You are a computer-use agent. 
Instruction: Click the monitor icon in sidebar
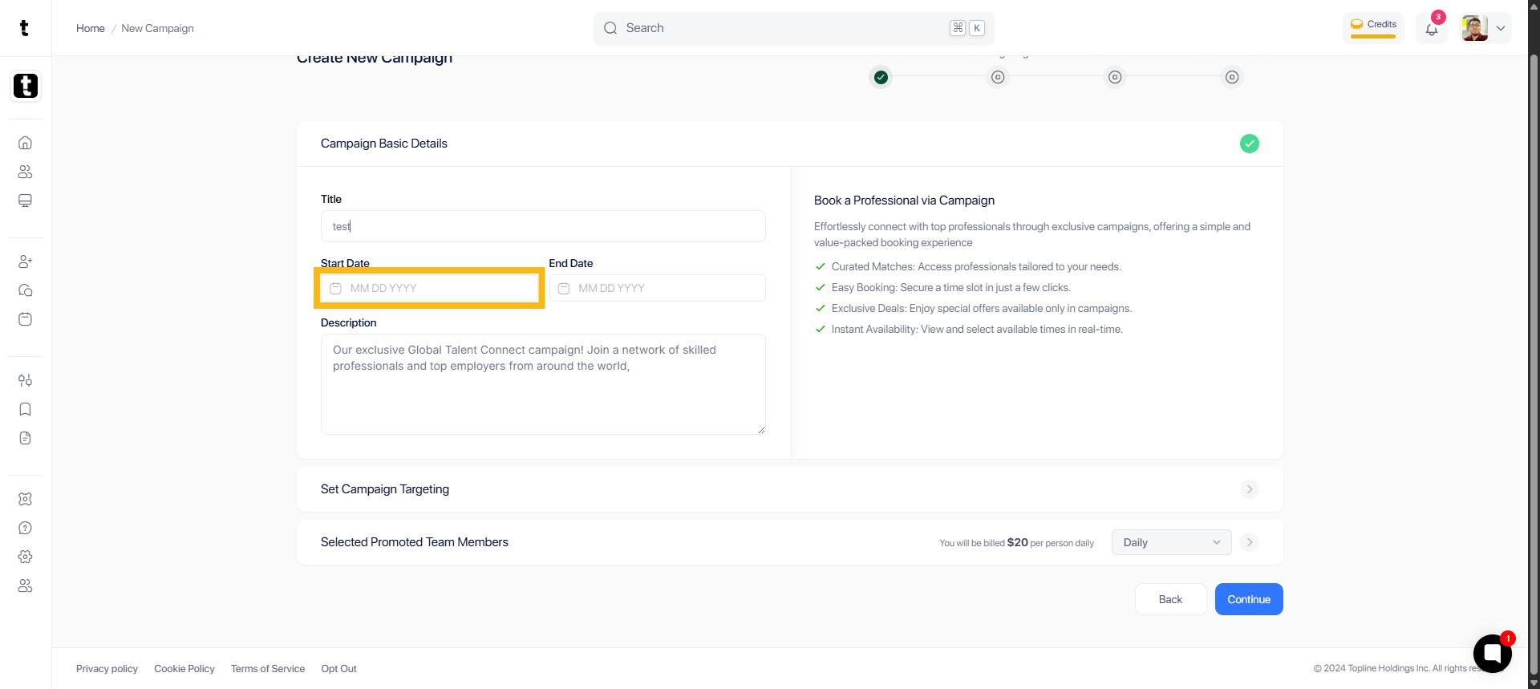pyautogui.click(x=25, y=201)
